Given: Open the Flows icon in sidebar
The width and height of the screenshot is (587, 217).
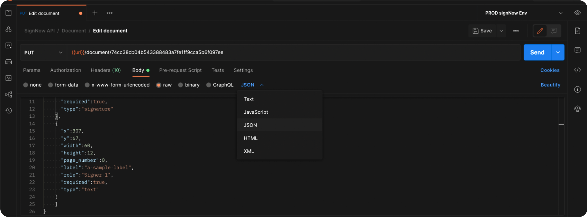Looking at the screenshot, I should tap(9, 94).
